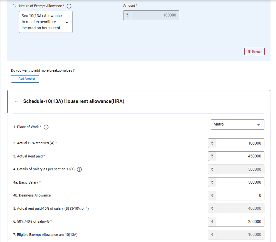Click rupee icon of Dearness Allowance field

point(212,196)
